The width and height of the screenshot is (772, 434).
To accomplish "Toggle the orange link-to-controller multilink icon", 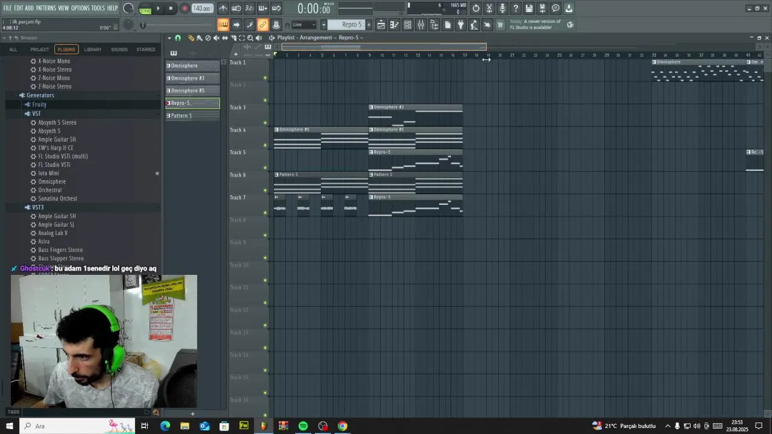I will coord(263,25).
